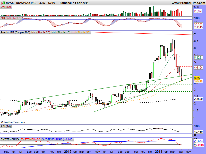Select MM (Simple 13) moving average label

[x=61, y=32]
